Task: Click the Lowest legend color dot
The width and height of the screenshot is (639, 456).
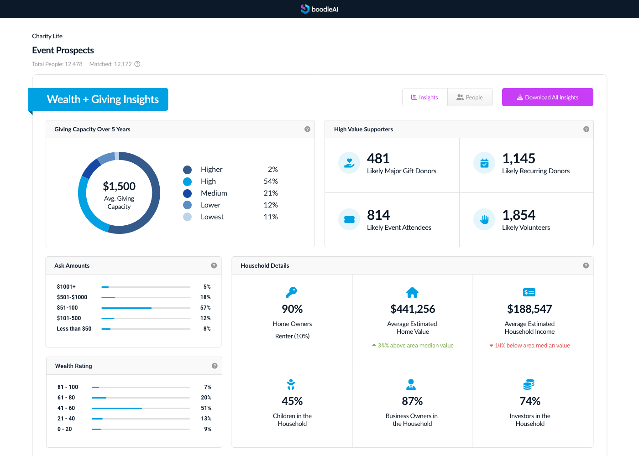Action: 187,217
